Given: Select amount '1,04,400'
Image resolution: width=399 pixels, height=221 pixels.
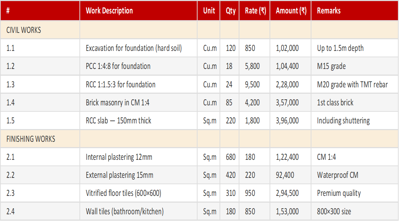Looking at the screenshot, I should 287,66.
